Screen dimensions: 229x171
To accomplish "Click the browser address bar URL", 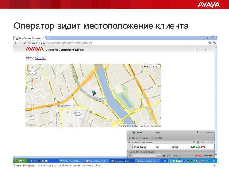I will click(62, 43).
